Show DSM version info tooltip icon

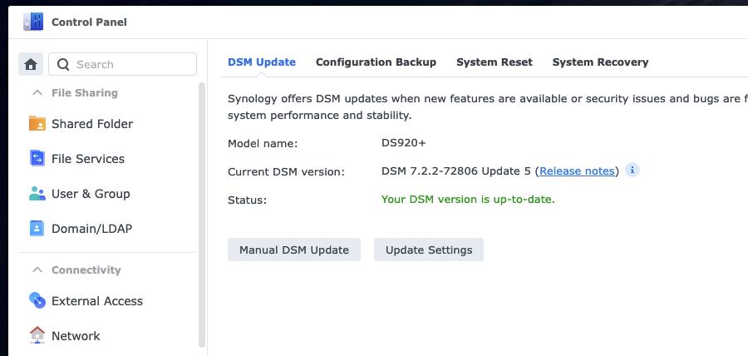pos(632,171)
